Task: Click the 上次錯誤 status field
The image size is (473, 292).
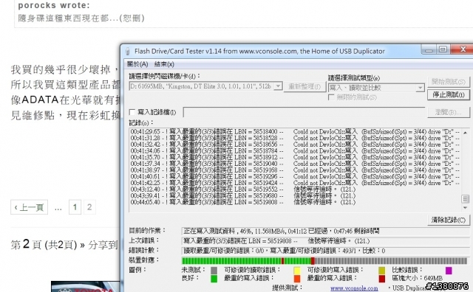Action: (325, 241)
